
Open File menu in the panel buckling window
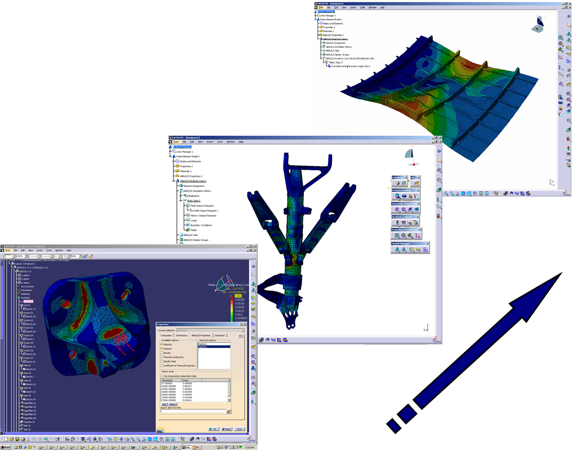pyautogui.click(x=329, y=7)
